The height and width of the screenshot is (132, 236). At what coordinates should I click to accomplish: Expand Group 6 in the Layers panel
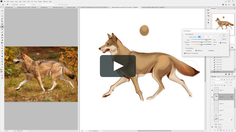tap(214, 115)
